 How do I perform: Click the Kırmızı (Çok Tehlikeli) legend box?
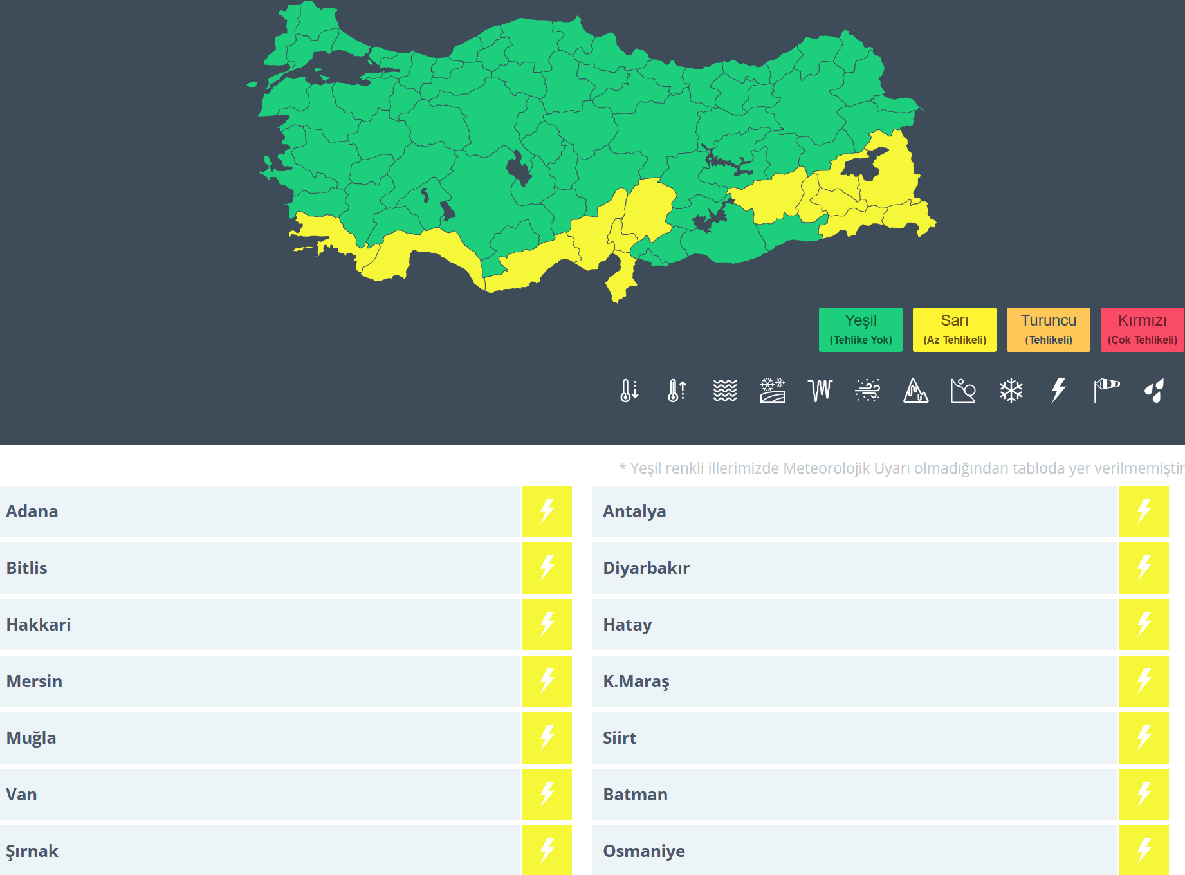pyautogui.click(x=1142, y=329)
